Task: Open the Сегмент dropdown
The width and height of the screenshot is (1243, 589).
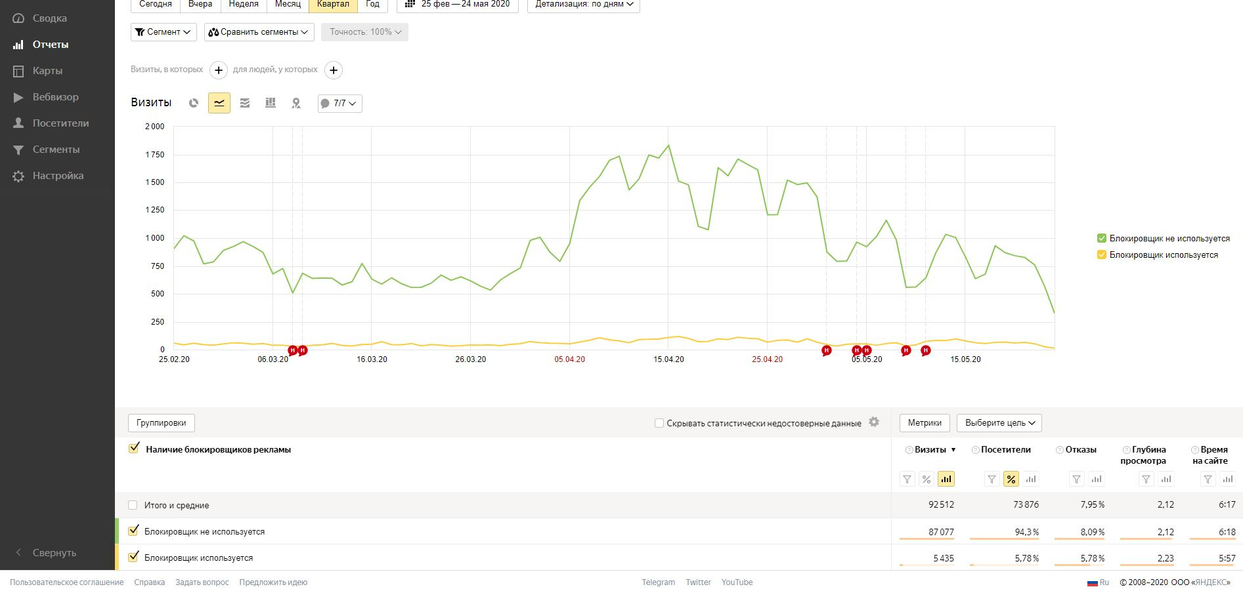Action: pos(164,31)
